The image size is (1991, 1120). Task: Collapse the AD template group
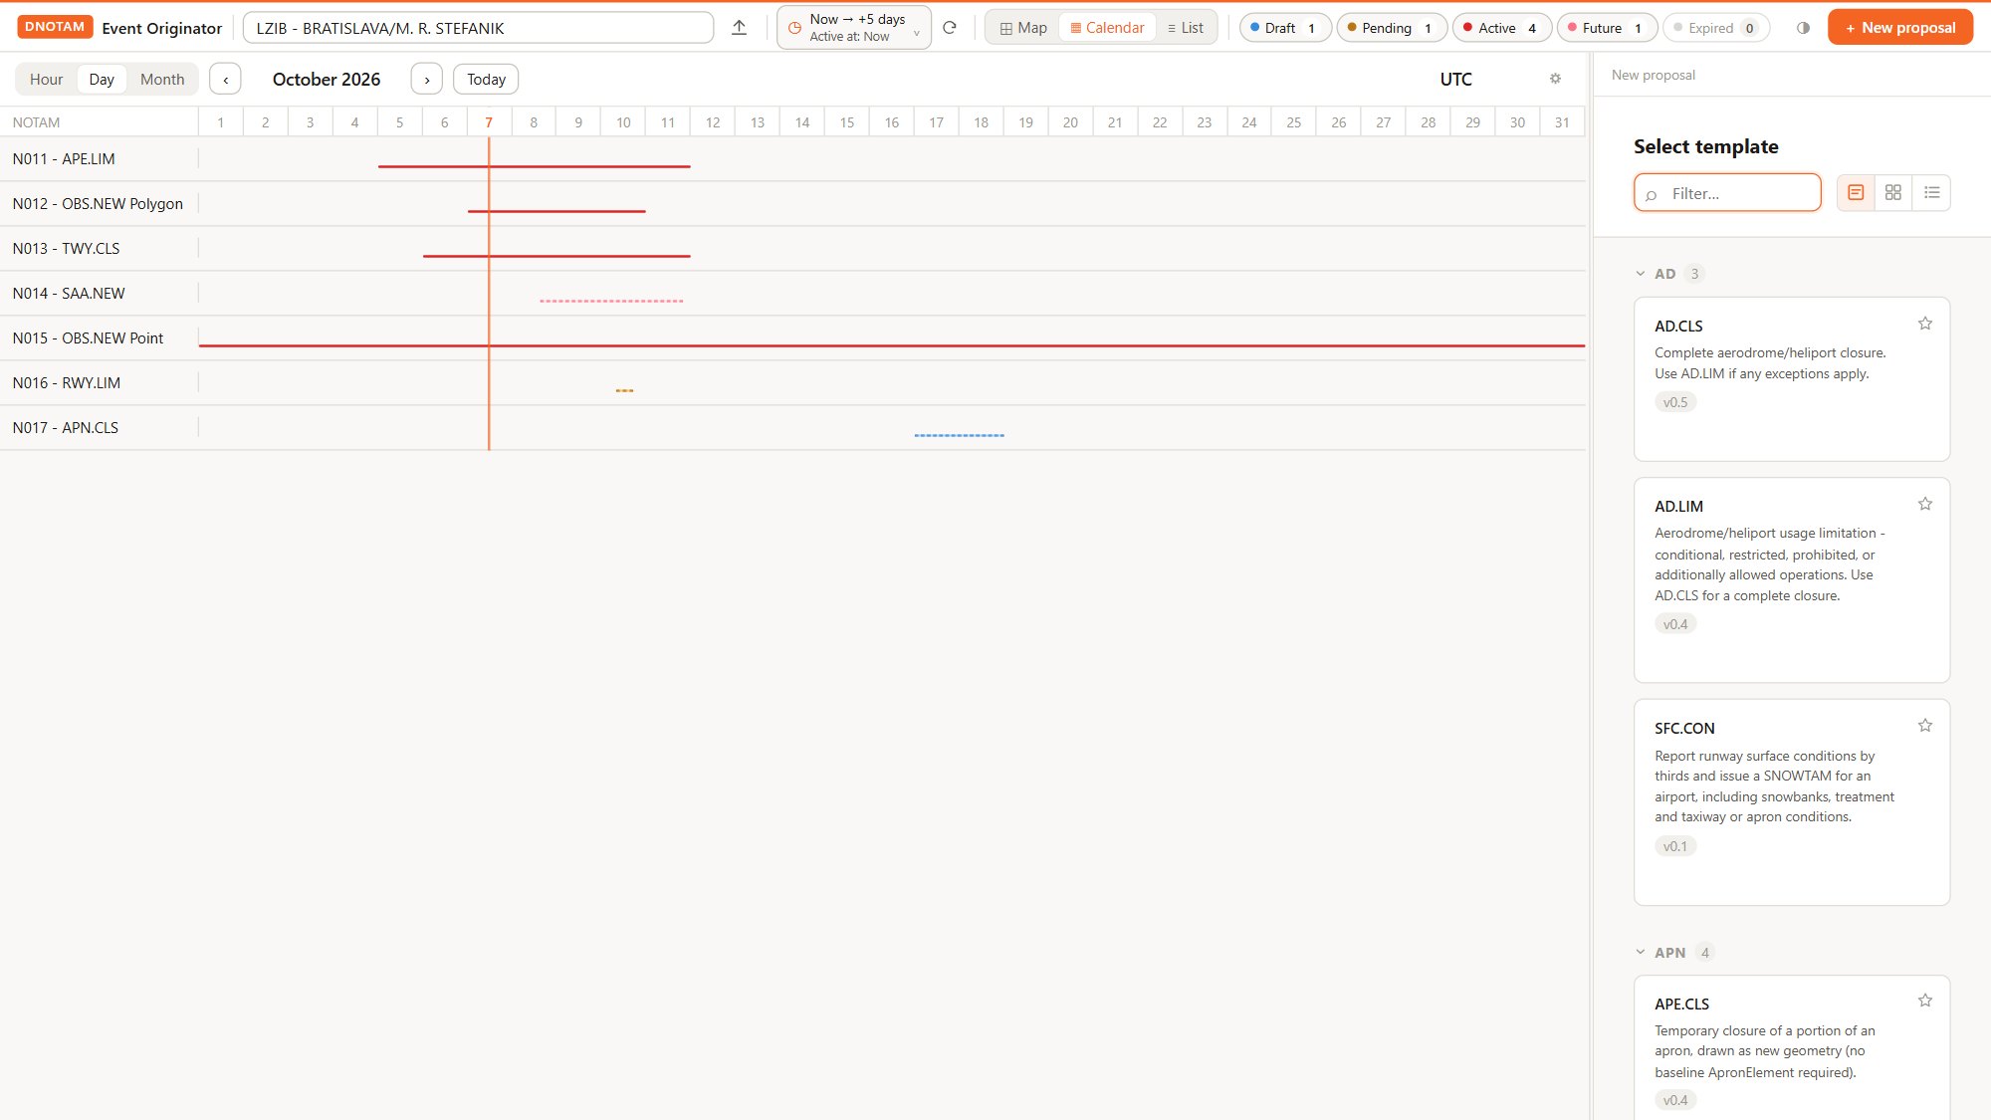1641,274
